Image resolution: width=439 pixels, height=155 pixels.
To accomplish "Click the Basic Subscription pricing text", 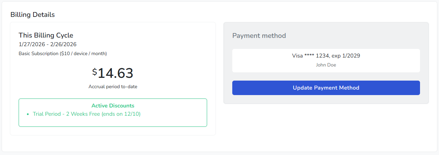I will 62,53.
